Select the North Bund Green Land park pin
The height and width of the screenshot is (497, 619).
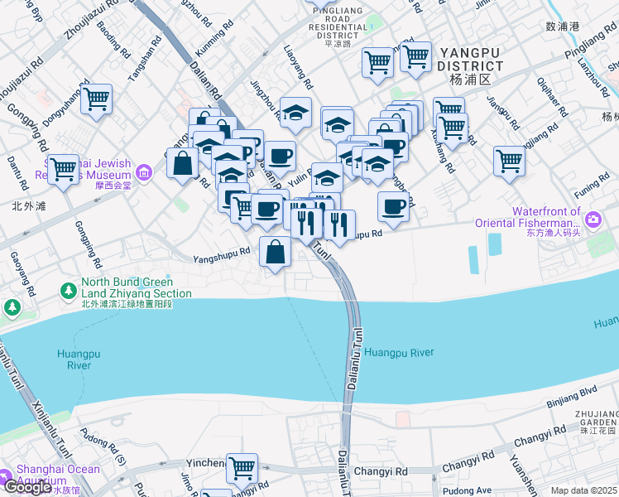click(69, 292)
